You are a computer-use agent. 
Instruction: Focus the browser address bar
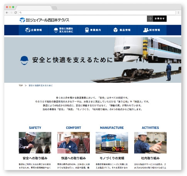(97, 13)
